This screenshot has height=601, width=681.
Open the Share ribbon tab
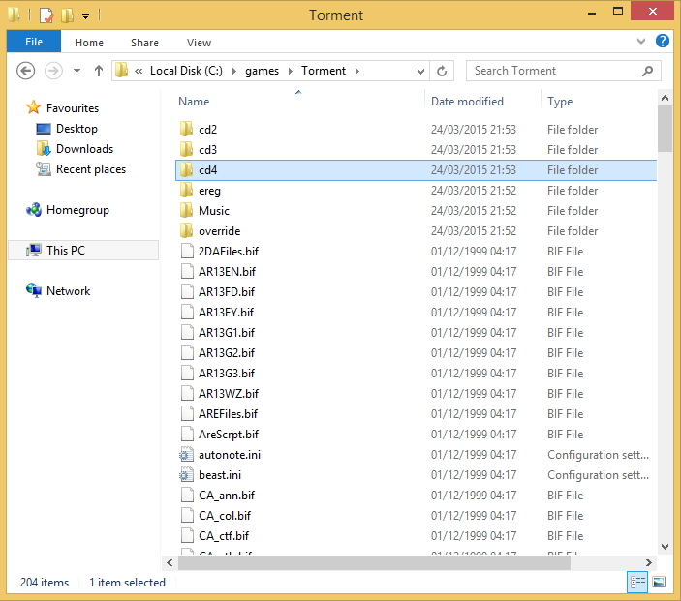[x=145, y=43]
